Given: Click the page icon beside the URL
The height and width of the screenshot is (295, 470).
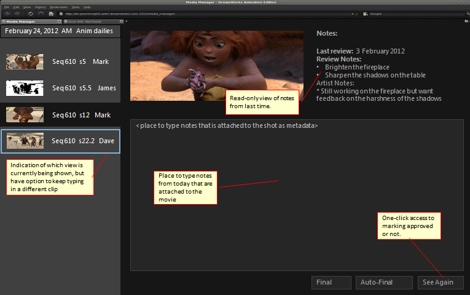Looking at the screenshot, I should click(x=61, y=14).
